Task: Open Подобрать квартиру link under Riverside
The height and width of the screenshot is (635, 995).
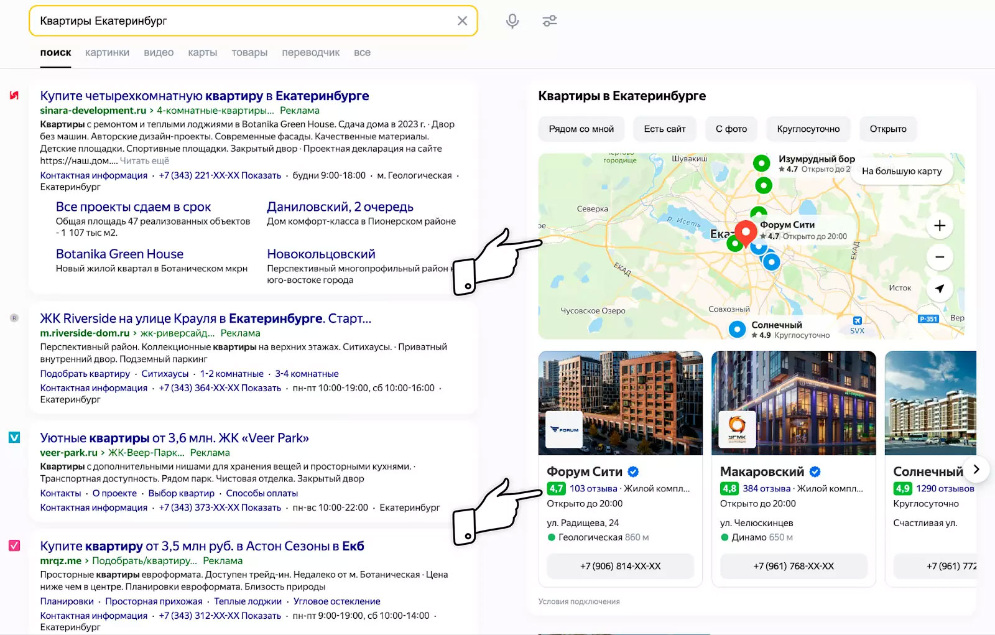Action: (x=85, y=374)
